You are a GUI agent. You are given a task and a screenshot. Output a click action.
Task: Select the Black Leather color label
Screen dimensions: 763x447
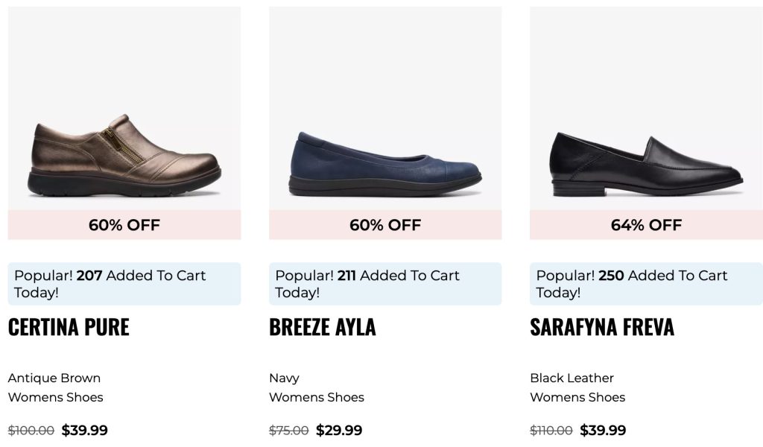(x=572, y=378)
